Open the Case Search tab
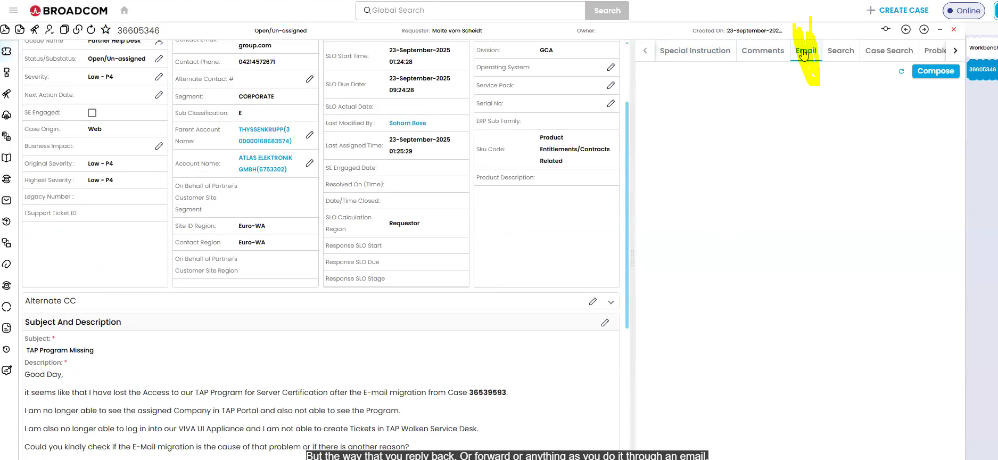This screenshot has height=460, width=998. click(889, 51)
